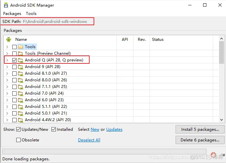Click the Android 8.1.0 folder icon
226x163 pixels.
click(21, 73)
